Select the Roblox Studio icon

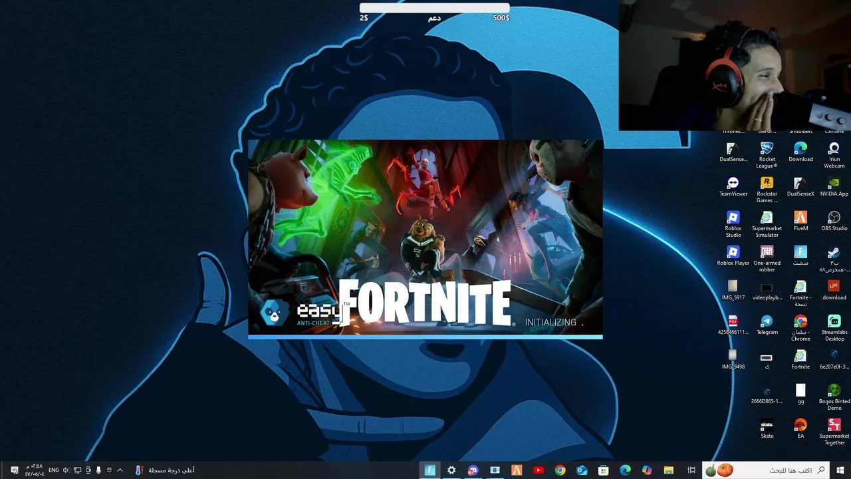pyautogui.click(x=733, y=224)
